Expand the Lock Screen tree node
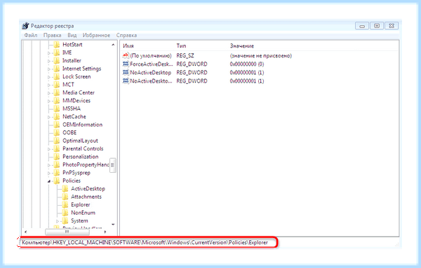The height and width of the screenshot is (268, 421). tap(49, 77)
